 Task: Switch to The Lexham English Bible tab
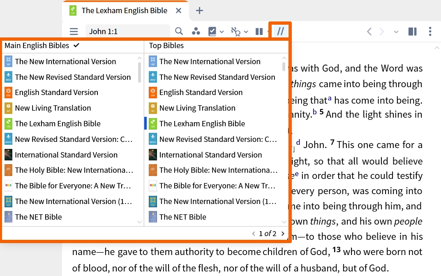point(124,10)
